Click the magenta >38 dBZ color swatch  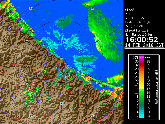tap(142, 57)
